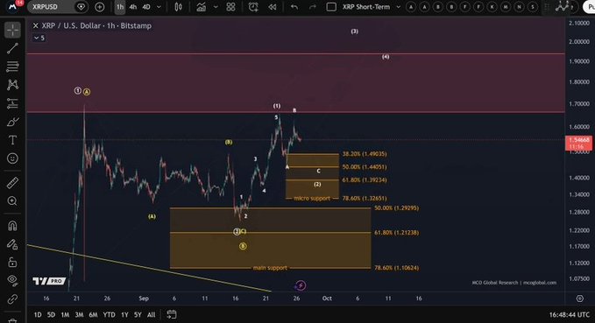The image size is (595, 323).
Task: Open the forecasting and measurement tools
Action: coord(12,103)
